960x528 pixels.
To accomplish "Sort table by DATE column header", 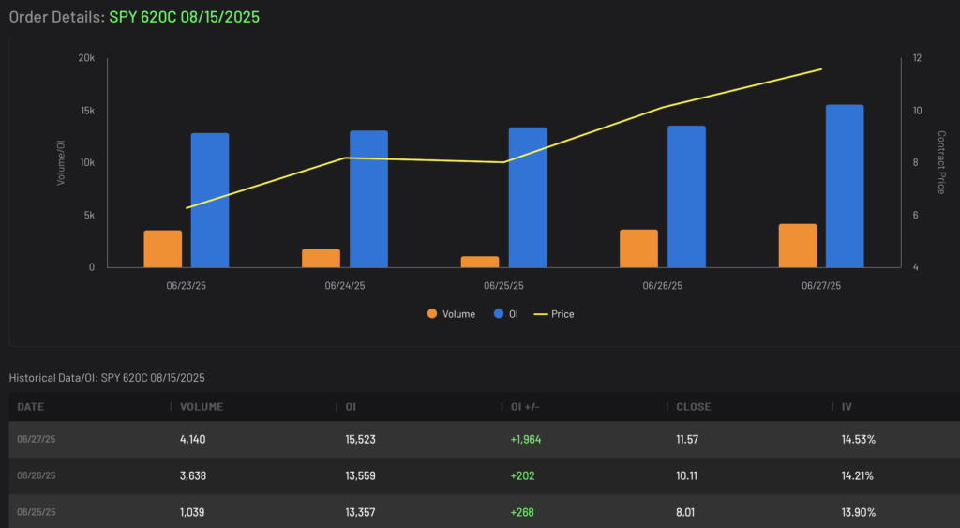I will click(31, 407).
